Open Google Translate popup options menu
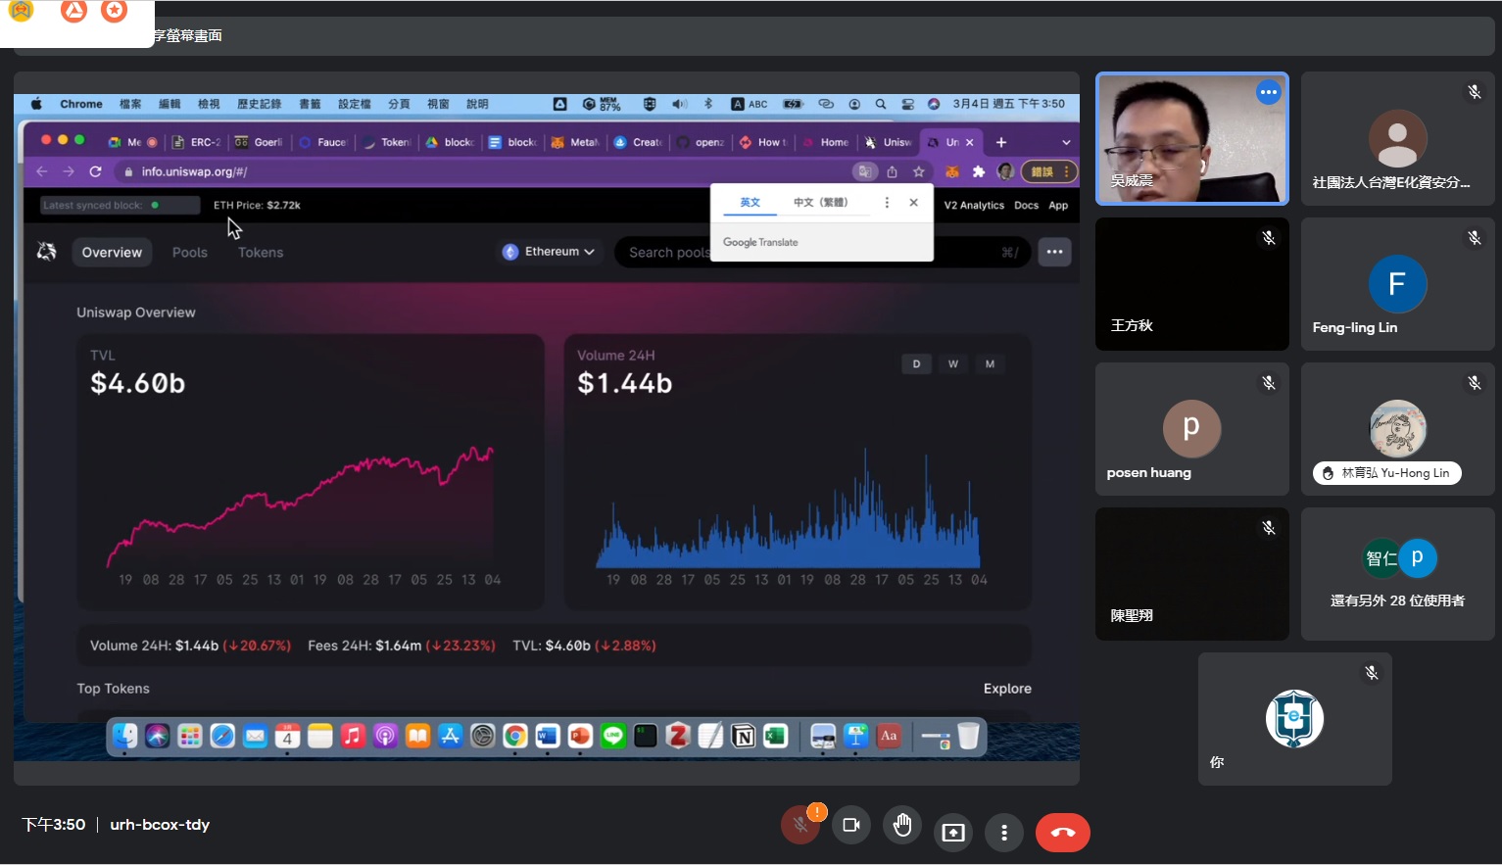Image resolution: width=1502 pixels, height=865 pixels. point(887,202)
